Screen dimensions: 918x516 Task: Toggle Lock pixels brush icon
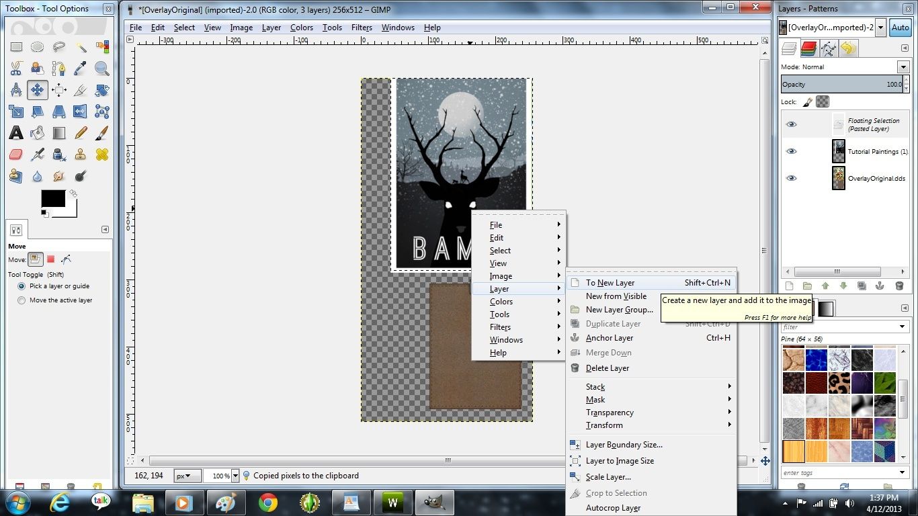point(807,102)
